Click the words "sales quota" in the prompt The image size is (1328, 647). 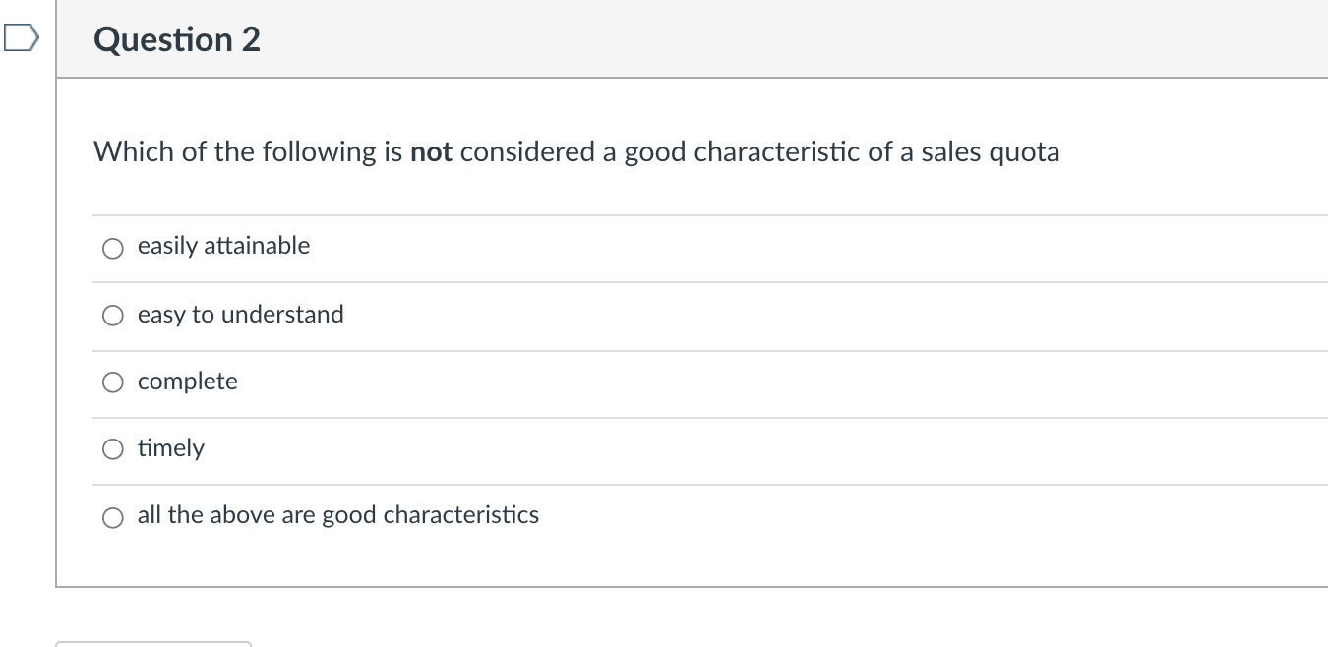click(990, 152)
